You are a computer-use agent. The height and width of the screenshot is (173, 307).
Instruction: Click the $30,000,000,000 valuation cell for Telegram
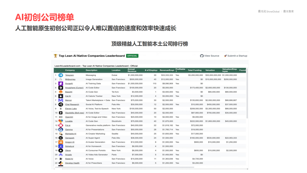tap(213, 75)
